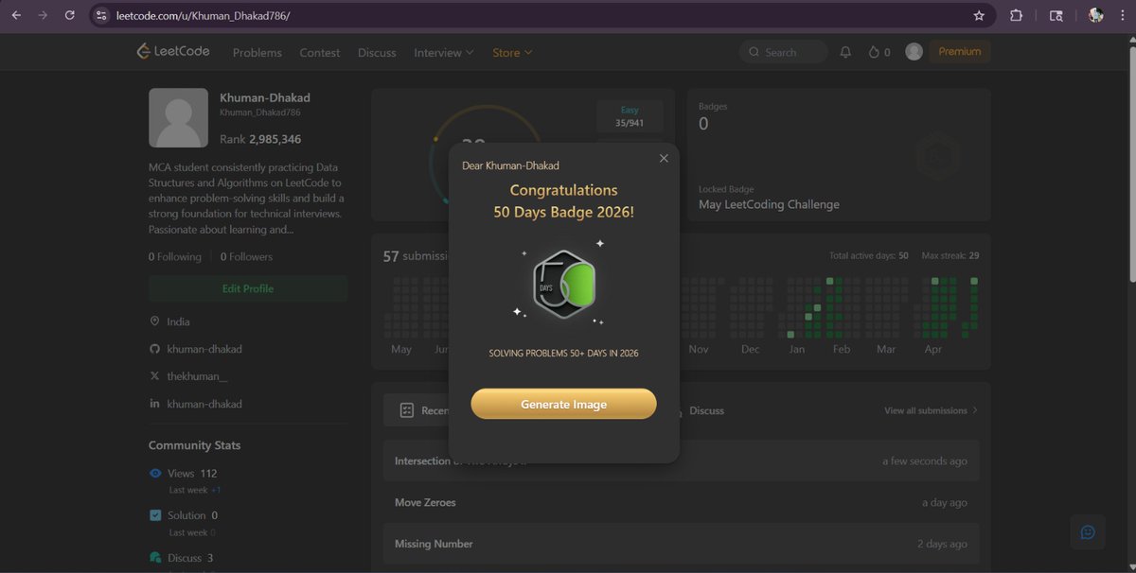Go back with browser back arrow

16,16
